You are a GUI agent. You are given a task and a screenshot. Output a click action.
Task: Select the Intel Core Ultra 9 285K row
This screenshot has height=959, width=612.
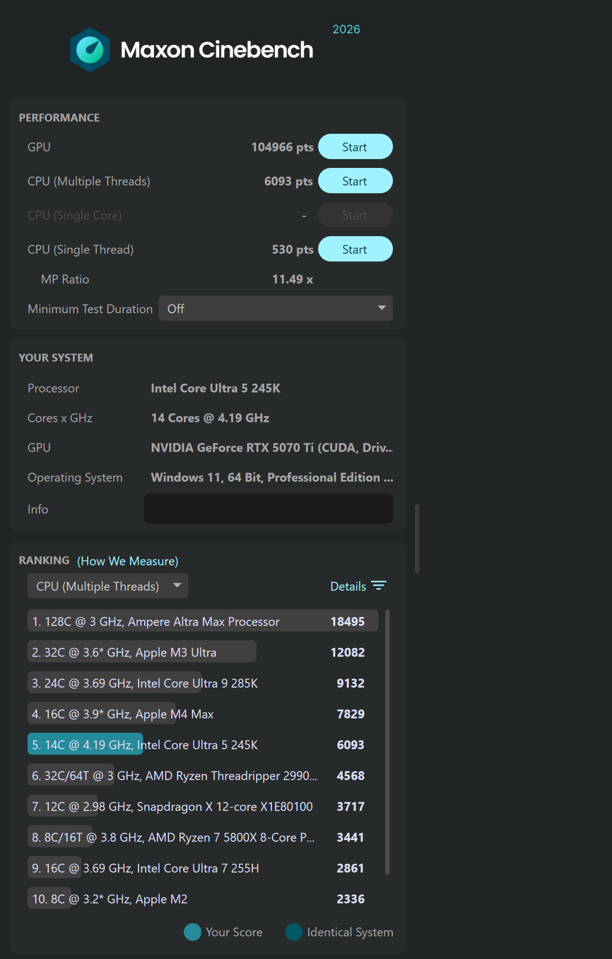[203, 683]
